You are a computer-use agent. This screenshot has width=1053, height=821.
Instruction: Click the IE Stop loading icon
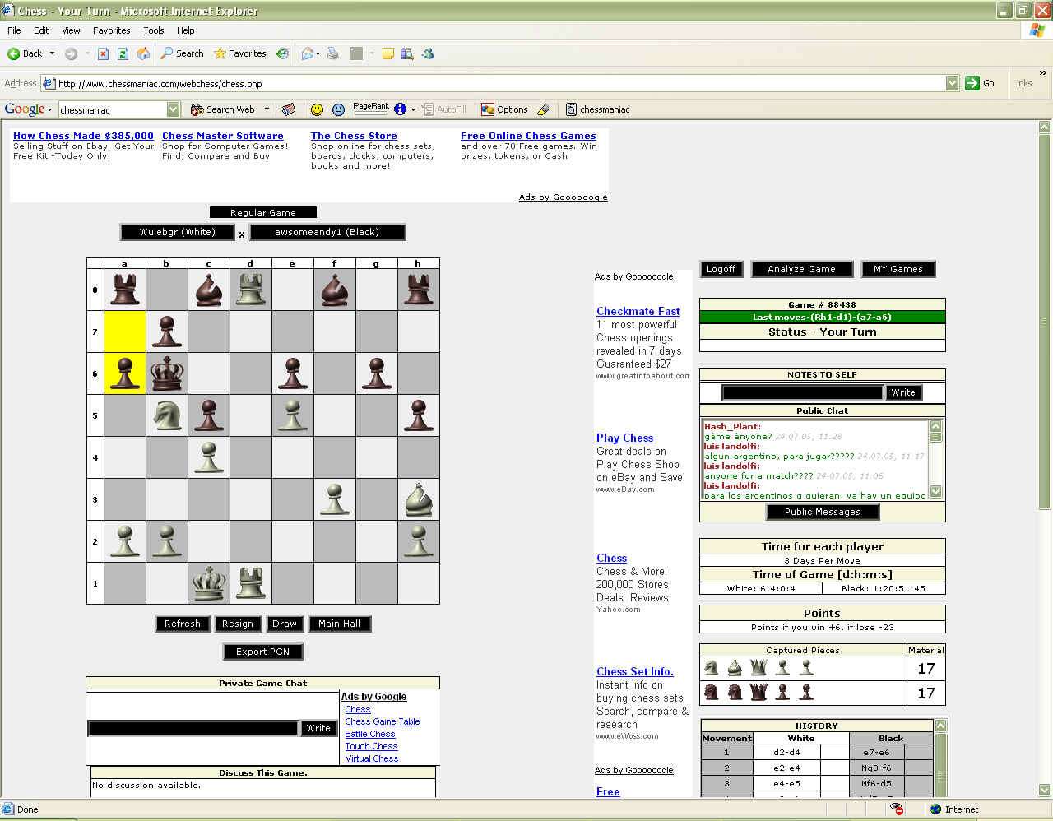[x=103, y=53]
